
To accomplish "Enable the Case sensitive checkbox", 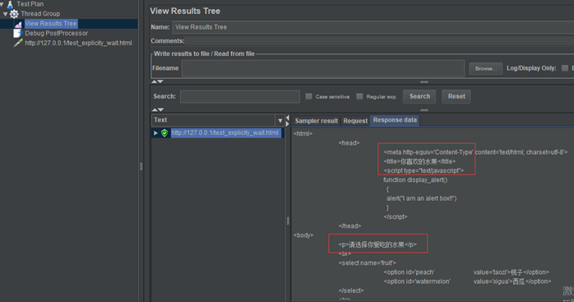I will (x=309, y=96).
